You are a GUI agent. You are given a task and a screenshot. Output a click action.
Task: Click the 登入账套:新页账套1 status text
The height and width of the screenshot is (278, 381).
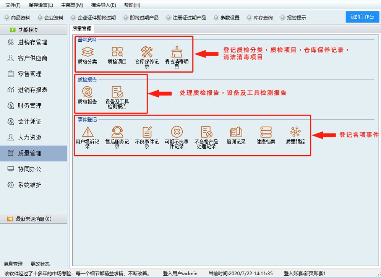305,274
